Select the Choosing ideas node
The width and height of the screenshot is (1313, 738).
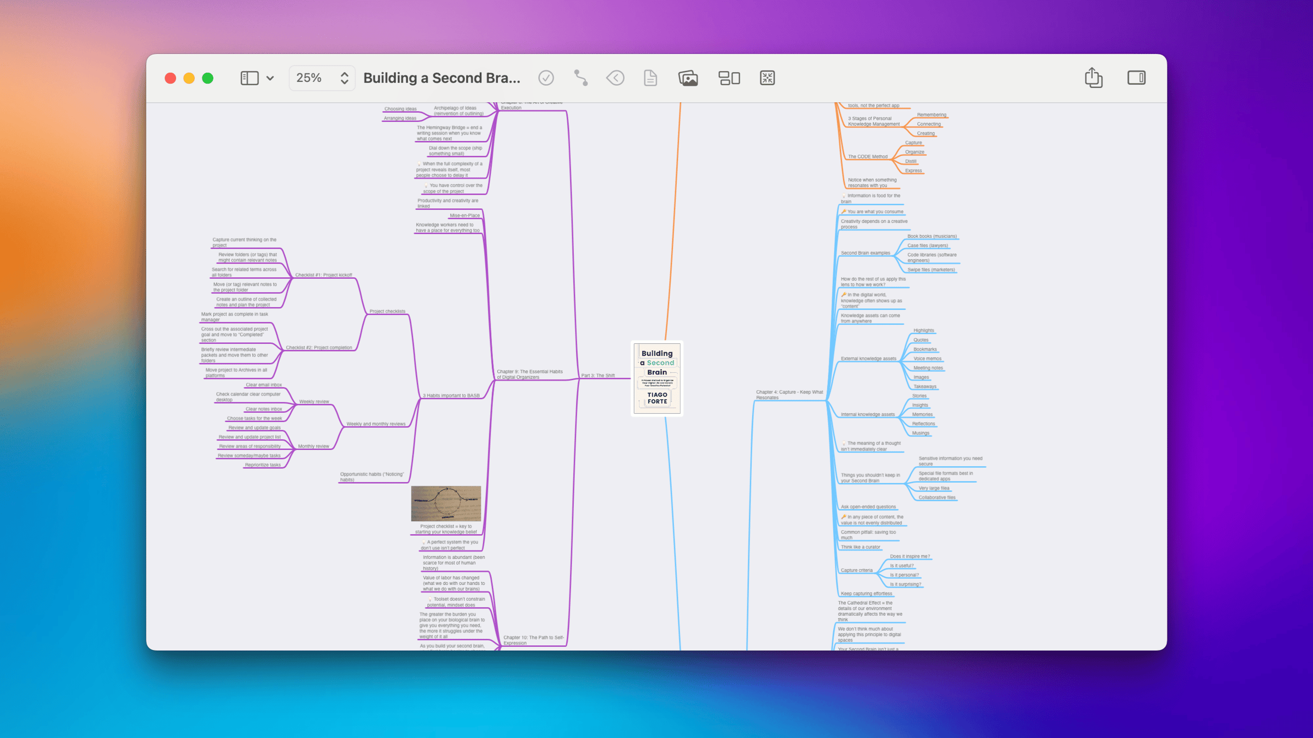click(x=400, y=109)
